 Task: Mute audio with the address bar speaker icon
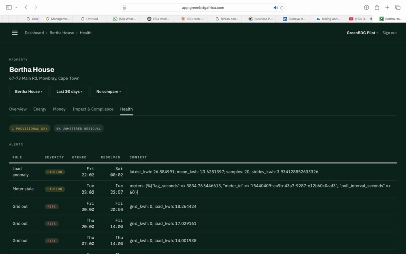pos(275,8)
